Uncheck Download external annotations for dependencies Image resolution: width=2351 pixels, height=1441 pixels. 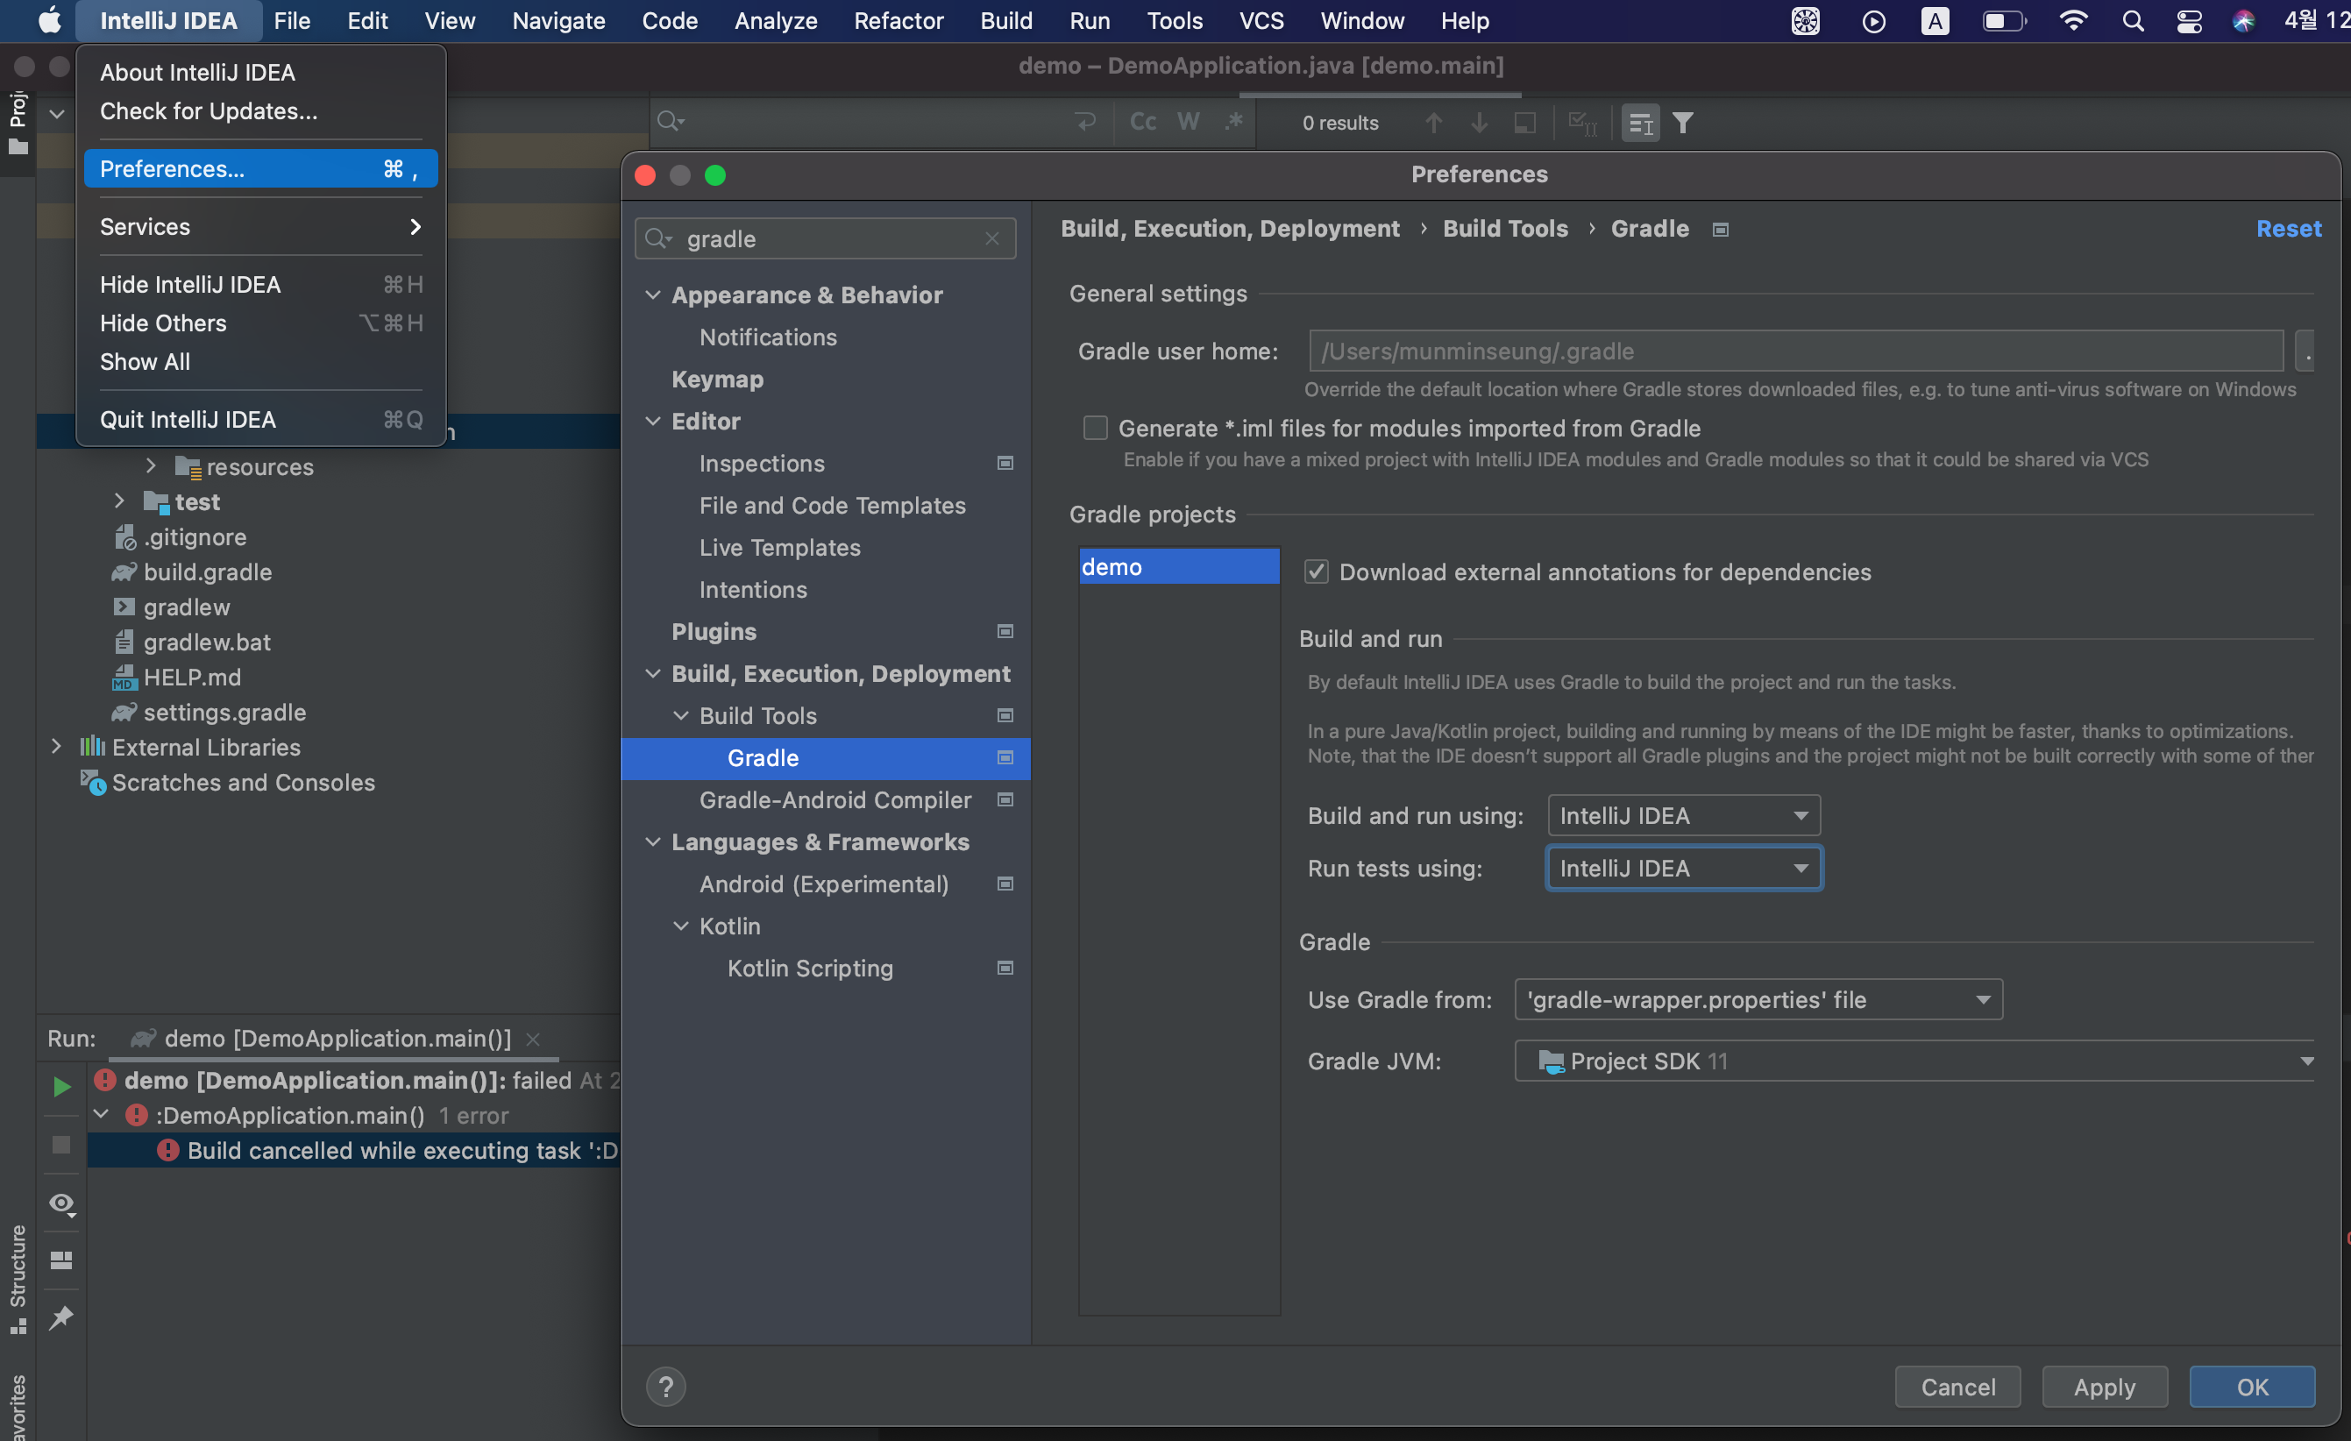click(1316, 571)
